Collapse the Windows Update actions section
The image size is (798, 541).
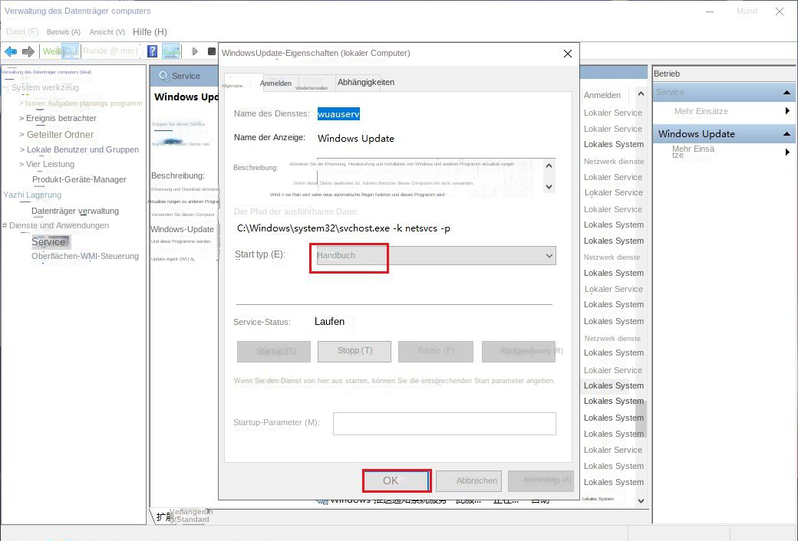786,134
